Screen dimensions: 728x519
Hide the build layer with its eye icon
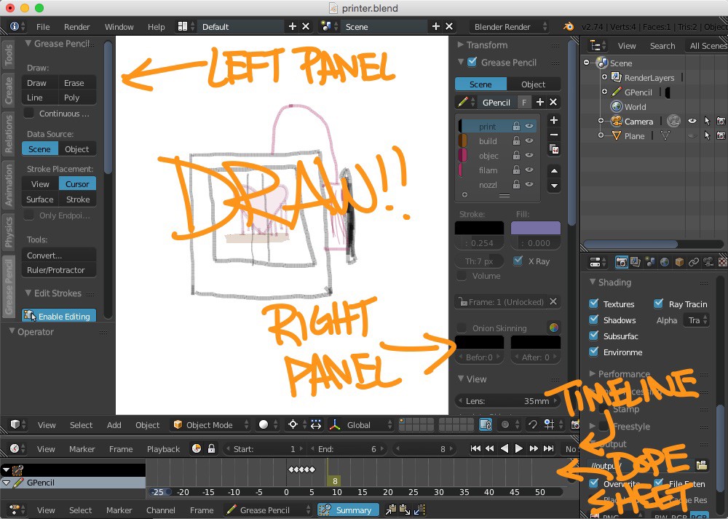[529, 140]
